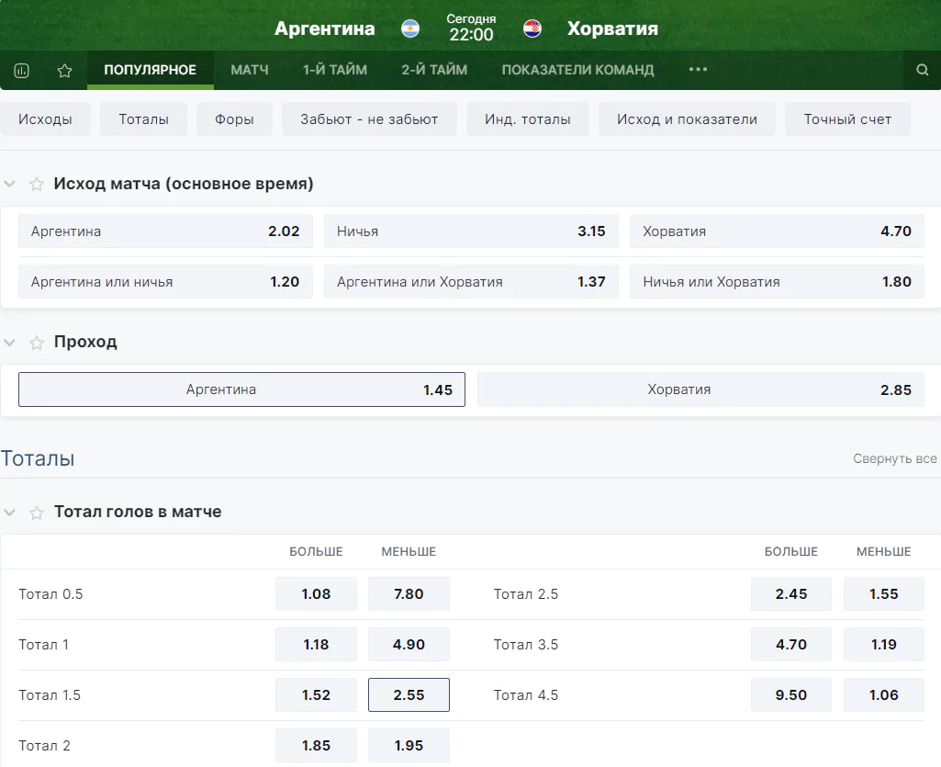Select 'Аргентина или Хорватия' odds 1.37

[471, 282]
